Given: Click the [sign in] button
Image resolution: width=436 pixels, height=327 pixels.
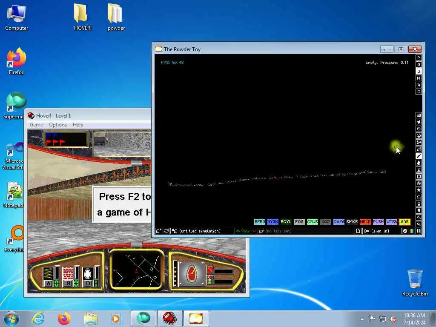Looking at the screenshot, I should click(x=382, y=231).
